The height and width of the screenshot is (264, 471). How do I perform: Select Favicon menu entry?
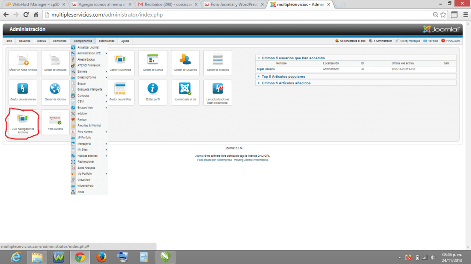(89, 120)
